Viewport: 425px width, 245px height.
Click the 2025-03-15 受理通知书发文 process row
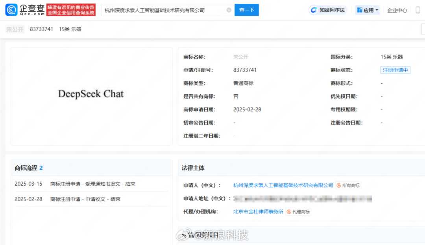point(91,184)
